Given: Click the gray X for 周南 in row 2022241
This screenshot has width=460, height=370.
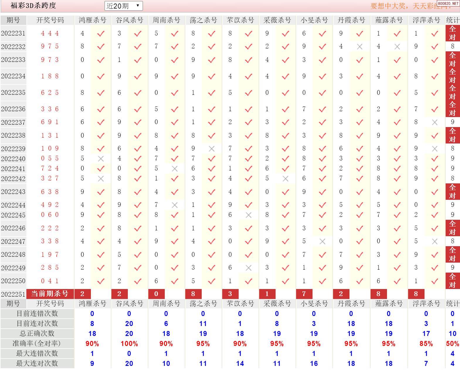Looking at the screenshot, I should [174, 169].
